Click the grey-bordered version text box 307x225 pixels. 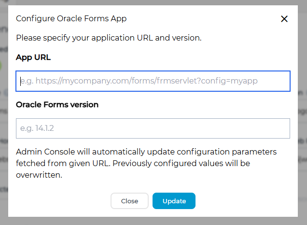[x=153, y=128]
